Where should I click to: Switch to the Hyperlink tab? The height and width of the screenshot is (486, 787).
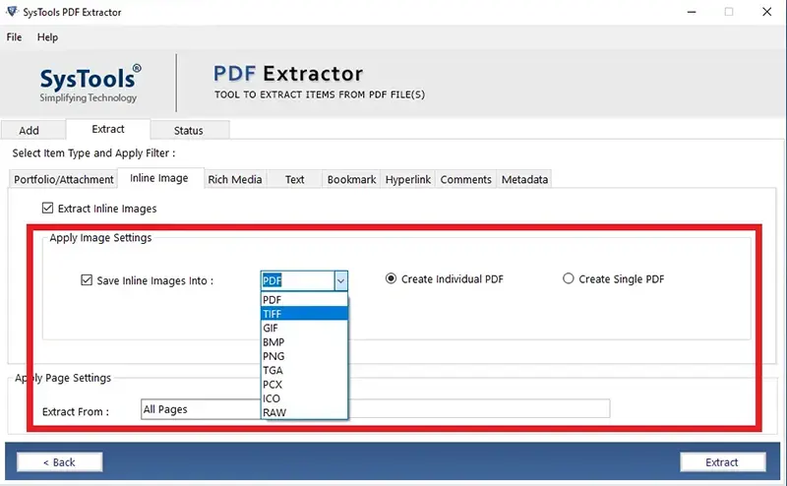pyautogui.click(x=407, y=179)
